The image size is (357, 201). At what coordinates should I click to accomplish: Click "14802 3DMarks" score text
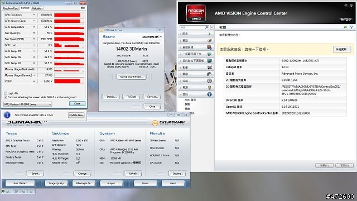click(132, 49)
